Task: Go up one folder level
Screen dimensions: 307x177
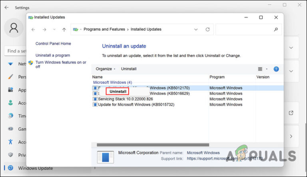Action: tap(64, 30)
